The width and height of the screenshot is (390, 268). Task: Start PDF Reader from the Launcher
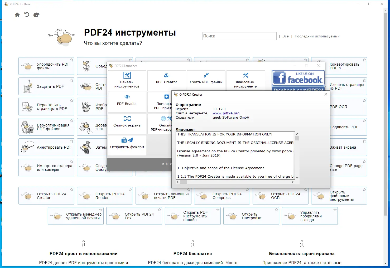[x=127, y=102]
